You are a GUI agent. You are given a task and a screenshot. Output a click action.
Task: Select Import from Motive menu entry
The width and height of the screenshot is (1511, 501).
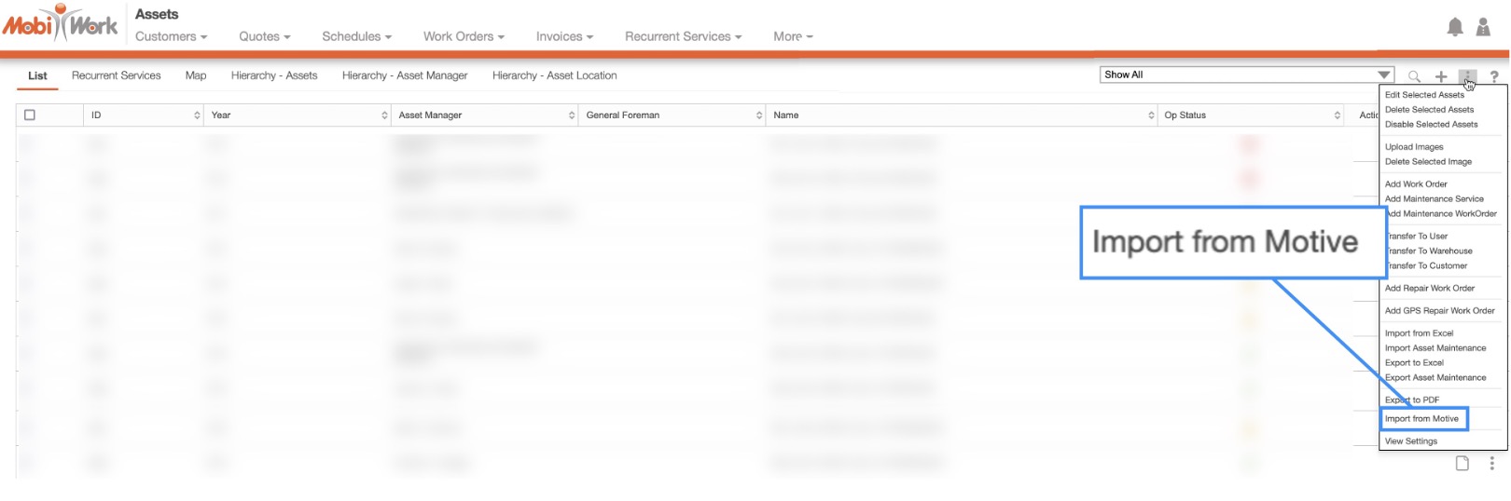click(1422, 419)
